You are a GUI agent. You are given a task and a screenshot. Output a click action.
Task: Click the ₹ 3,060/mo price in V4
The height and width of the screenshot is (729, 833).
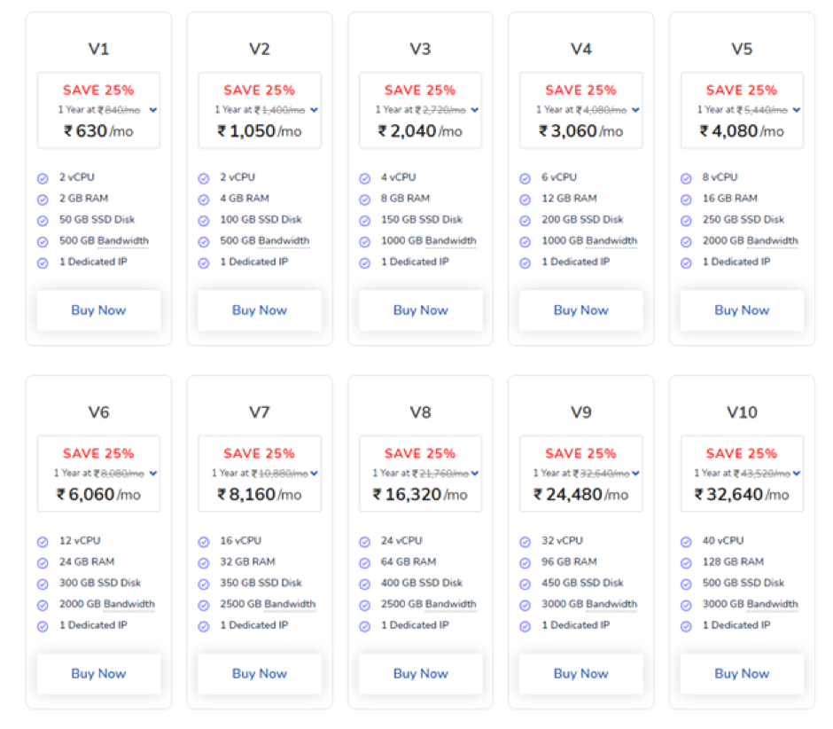point(581,131)
